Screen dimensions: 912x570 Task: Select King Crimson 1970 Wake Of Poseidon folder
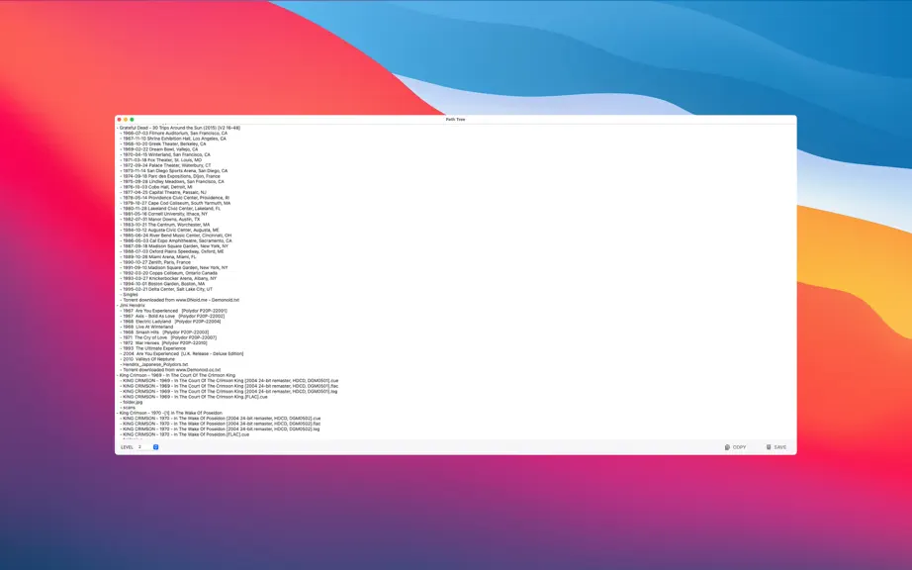(x=170, y=413)
